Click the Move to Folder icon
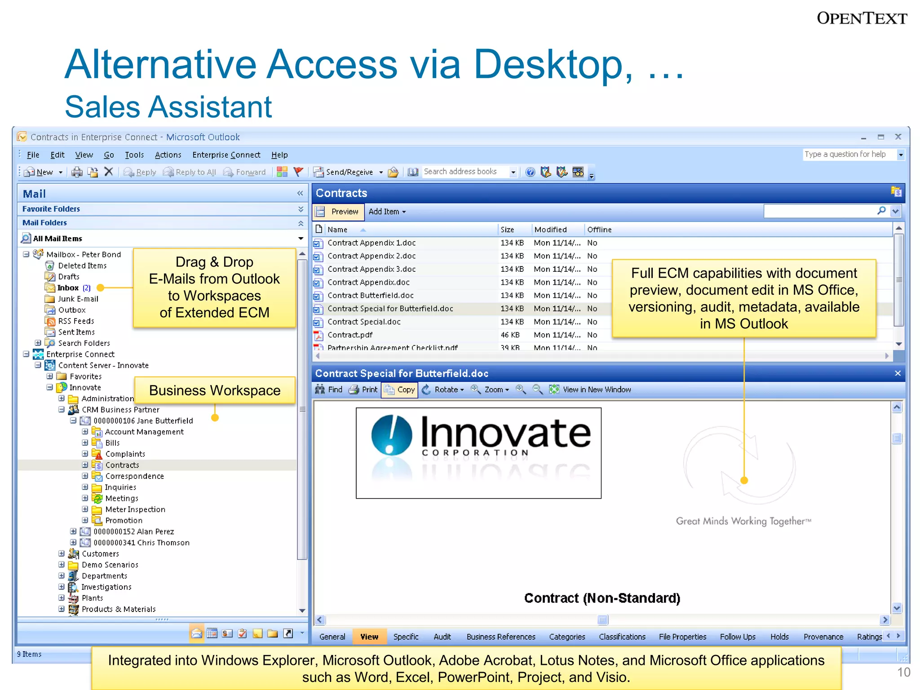The image size is (920, 690). [93, 172]
